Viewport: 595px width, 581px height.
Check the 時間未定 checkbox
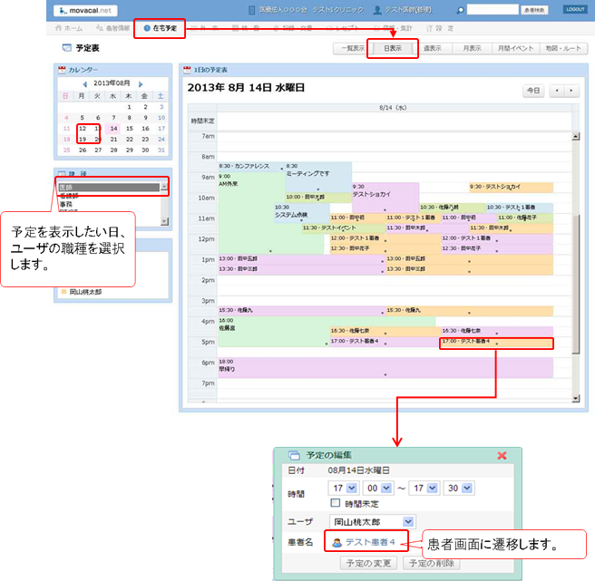[335, 502]
